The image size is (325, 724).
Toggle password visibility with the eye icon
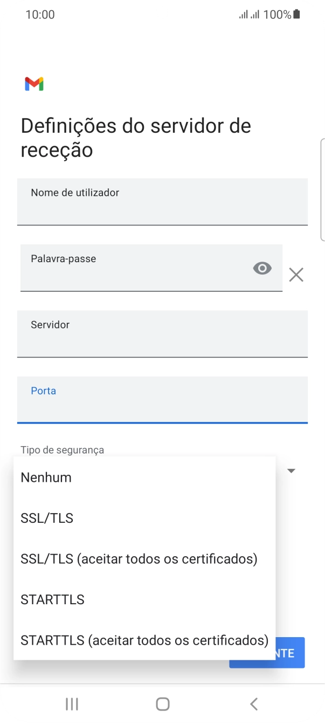click(x=262, y=268)
